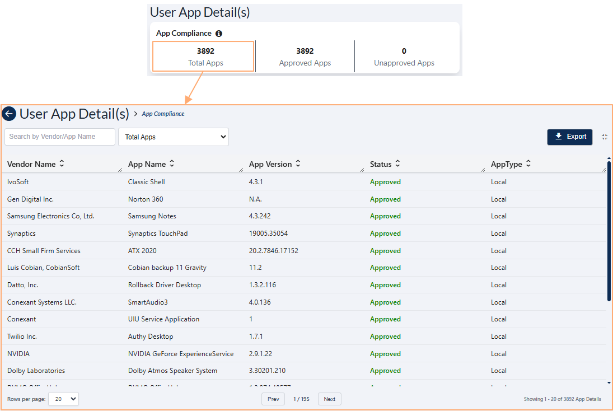Screen dimensions: 613x411
Task: Select the Unapproved Apps summary card
Action: (x=404, y=56)
